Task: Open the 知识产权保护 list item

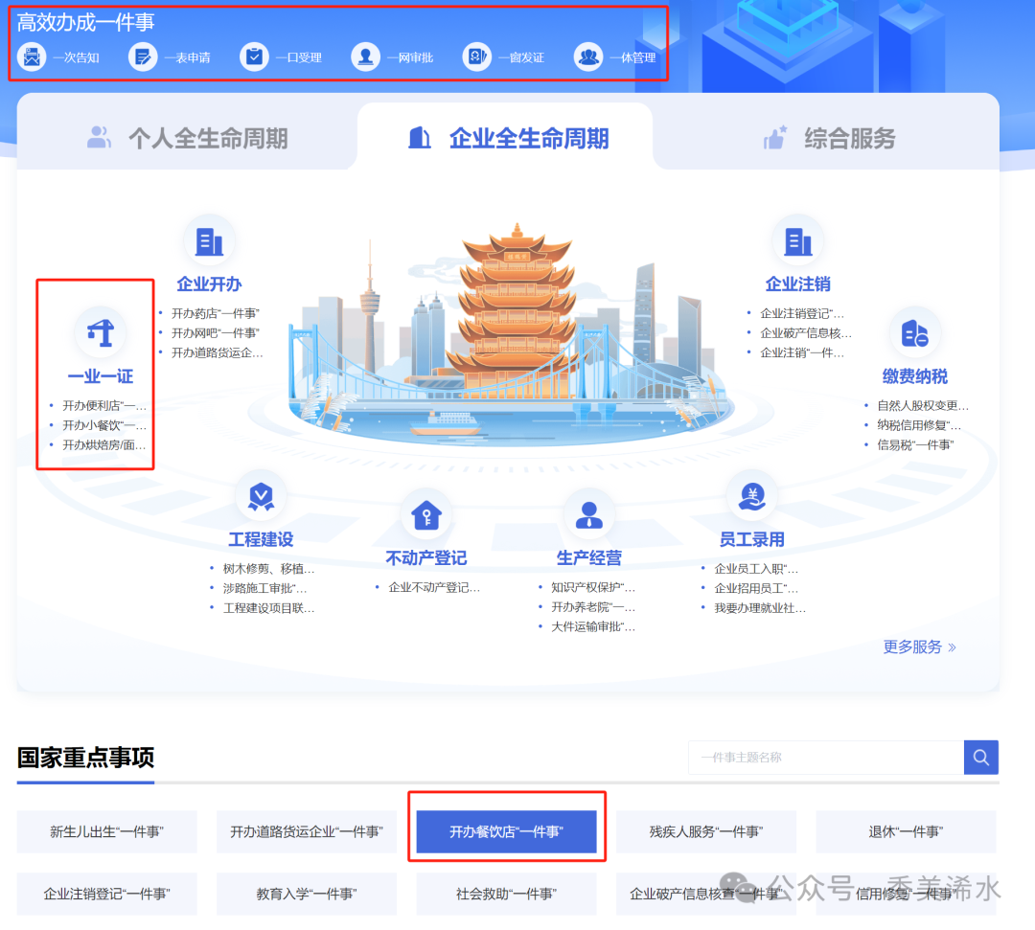Action: (x=593, y=587)
